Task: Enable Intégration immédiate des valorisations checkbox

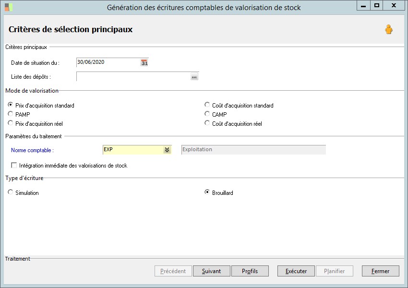Action: coord(14,165)
